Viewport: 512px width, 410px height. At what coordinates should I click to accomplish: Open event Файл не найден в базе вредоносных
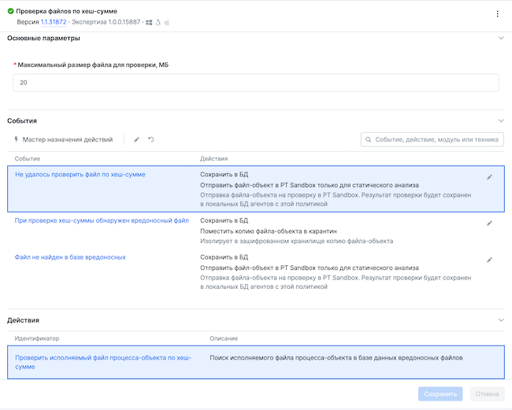(x=70, y=257)
